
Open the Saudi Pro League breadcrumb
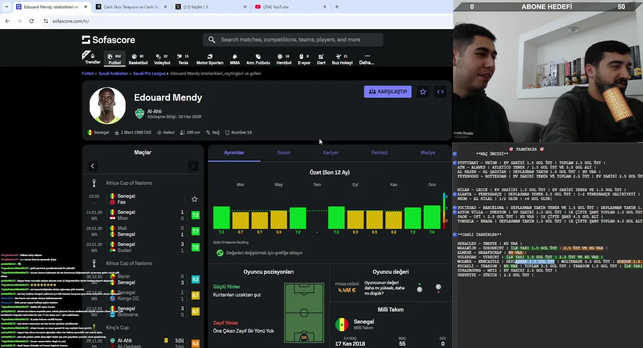(x=150, y=73)
